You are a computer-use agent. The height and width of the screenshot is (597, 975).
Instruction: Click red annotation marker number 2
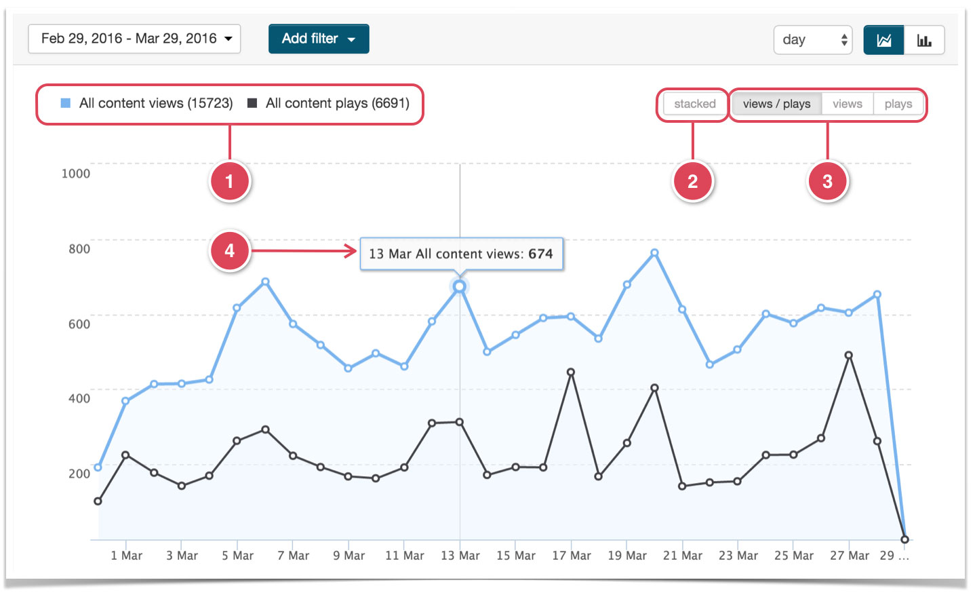pyautogui.click(x=692, y=181)
